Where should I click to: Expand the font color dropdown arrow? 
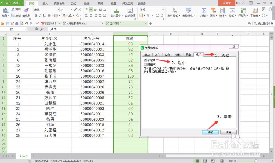[73, 16]
